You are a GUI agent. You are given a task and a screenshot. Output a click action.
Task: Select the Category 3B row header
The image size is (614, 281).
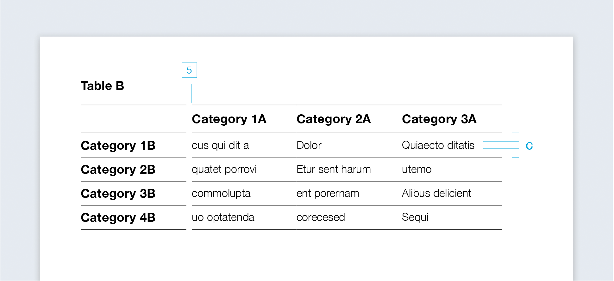click(118, 194)
